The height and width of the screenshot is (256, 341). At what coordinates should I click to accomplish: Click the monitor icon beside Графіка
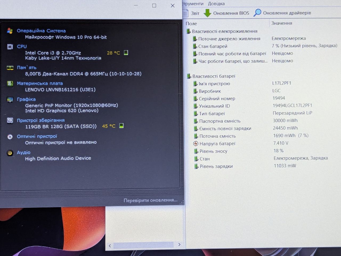click(10, 100)
